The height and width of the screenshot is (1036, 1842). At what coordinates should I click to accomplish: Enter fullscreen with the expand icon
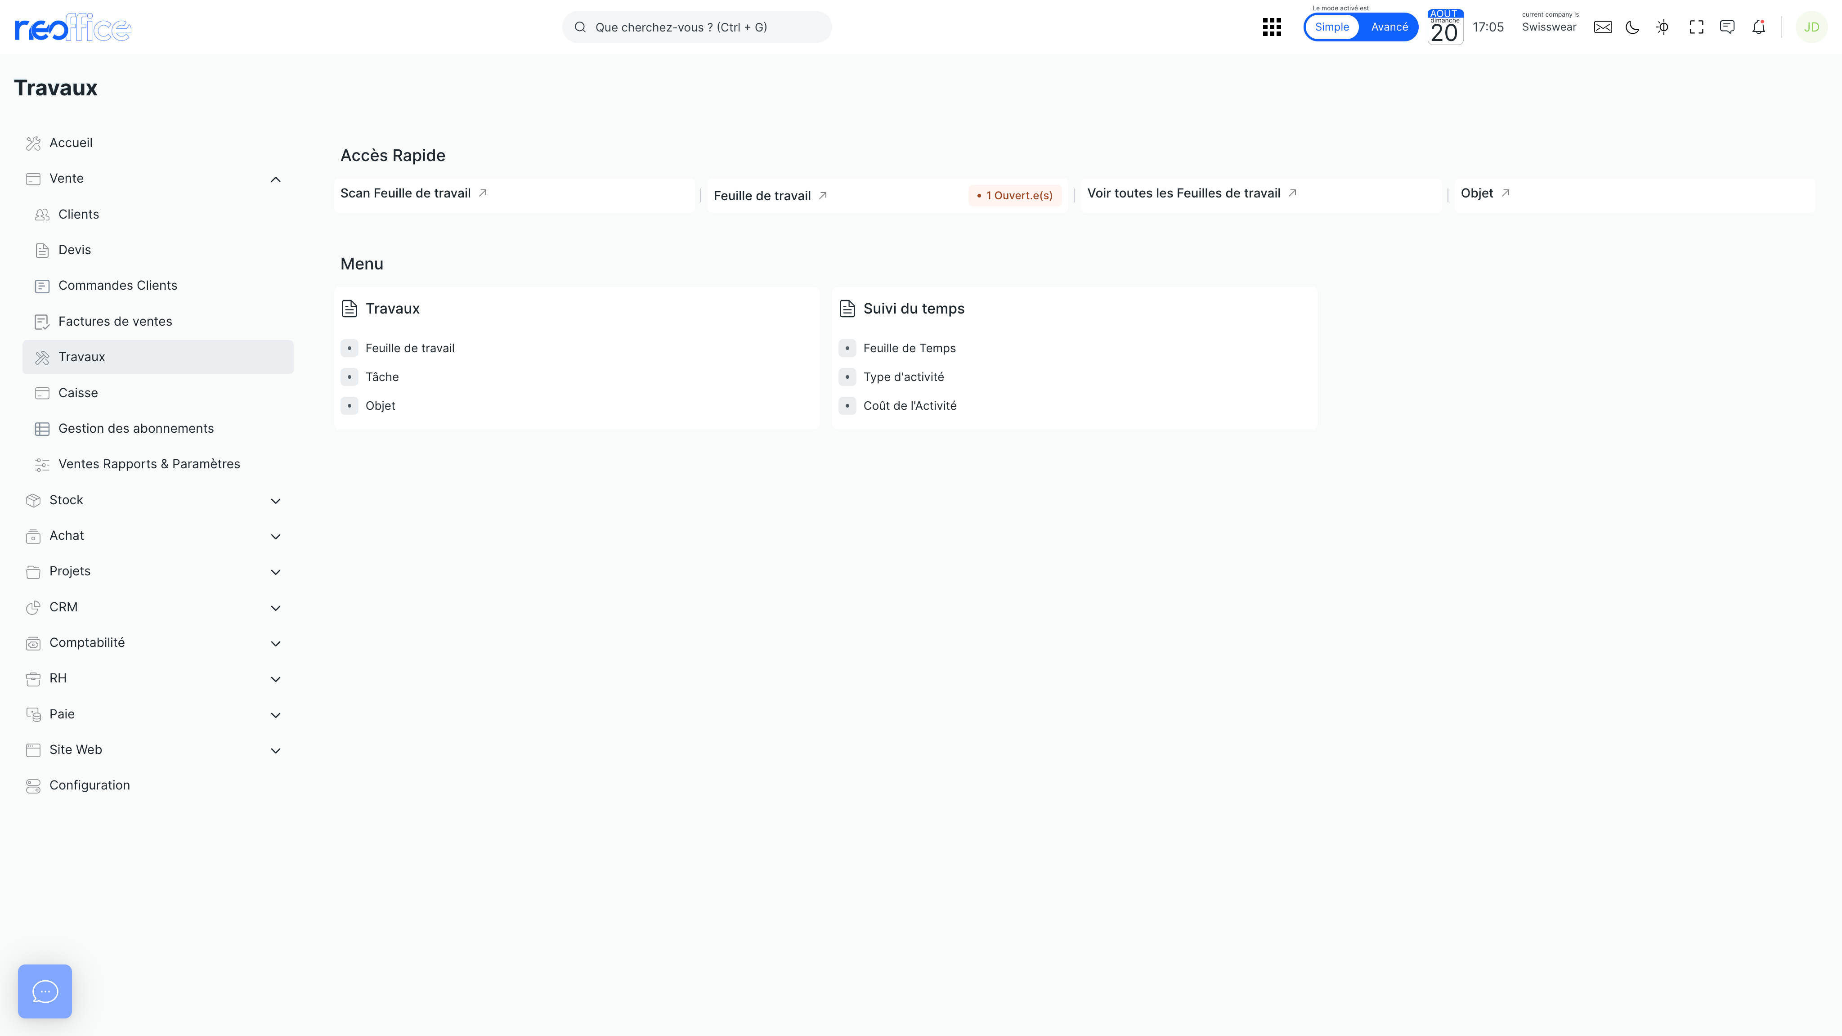click(x=1696, y=27)
